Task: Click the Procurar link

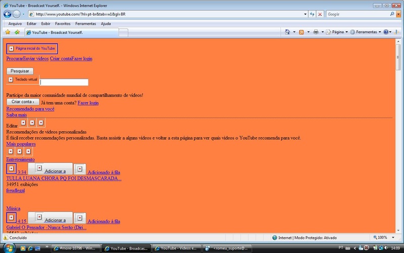Action: click(x=15, y=59)
